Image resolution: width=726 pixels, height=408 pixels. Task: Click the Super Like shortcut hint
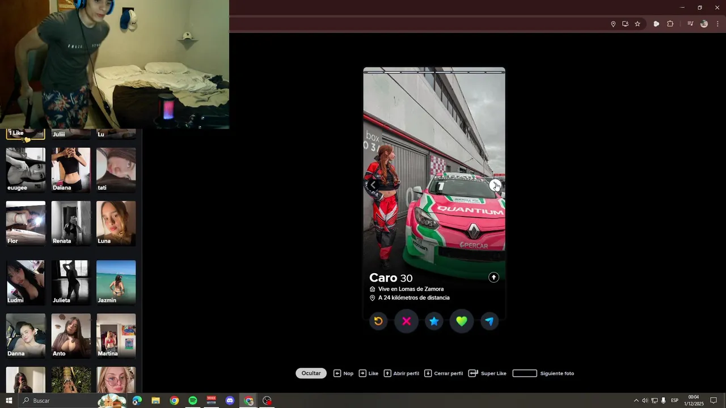(x=487, y=373)
